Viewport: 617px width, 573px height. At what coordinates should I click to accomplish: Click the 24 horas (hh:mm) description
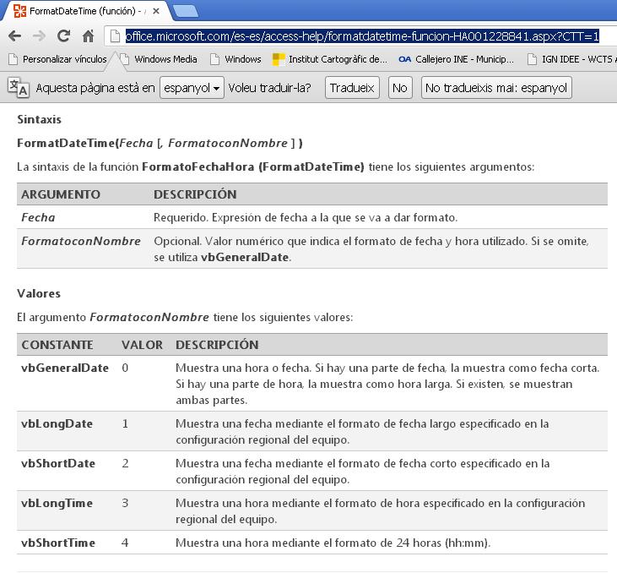(333, 543)
